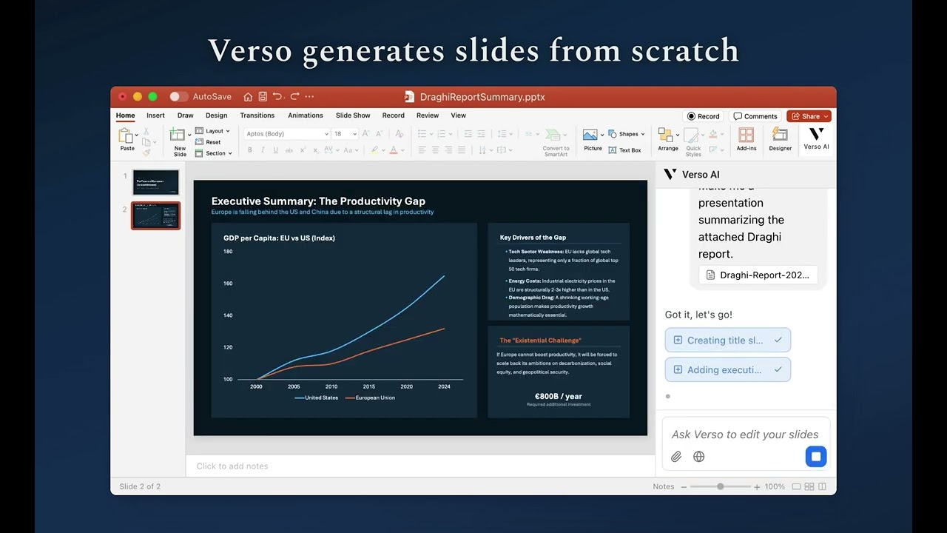Align text left
The width and height of the screenshot is (947, 533).
422,150
